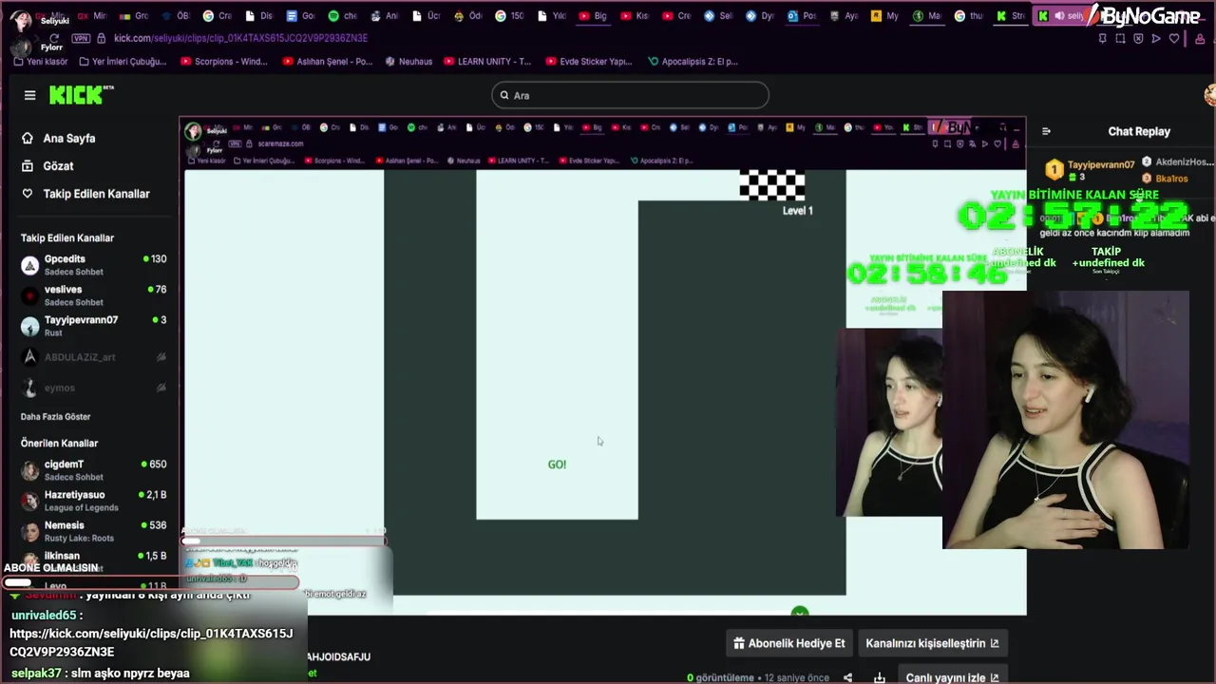Screen dimensions: 1216x684
Task: Focus the Ara search field
Action: tap(630, 95)
